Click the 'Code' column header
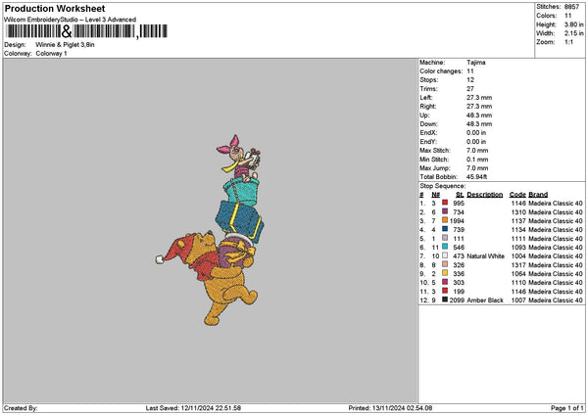This screenshot has height=415, width=588. coord(517,195)
